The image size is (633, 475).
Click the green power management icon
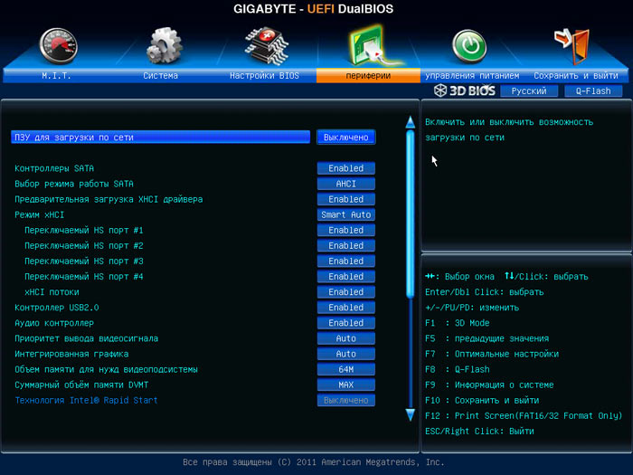(468, 46)
